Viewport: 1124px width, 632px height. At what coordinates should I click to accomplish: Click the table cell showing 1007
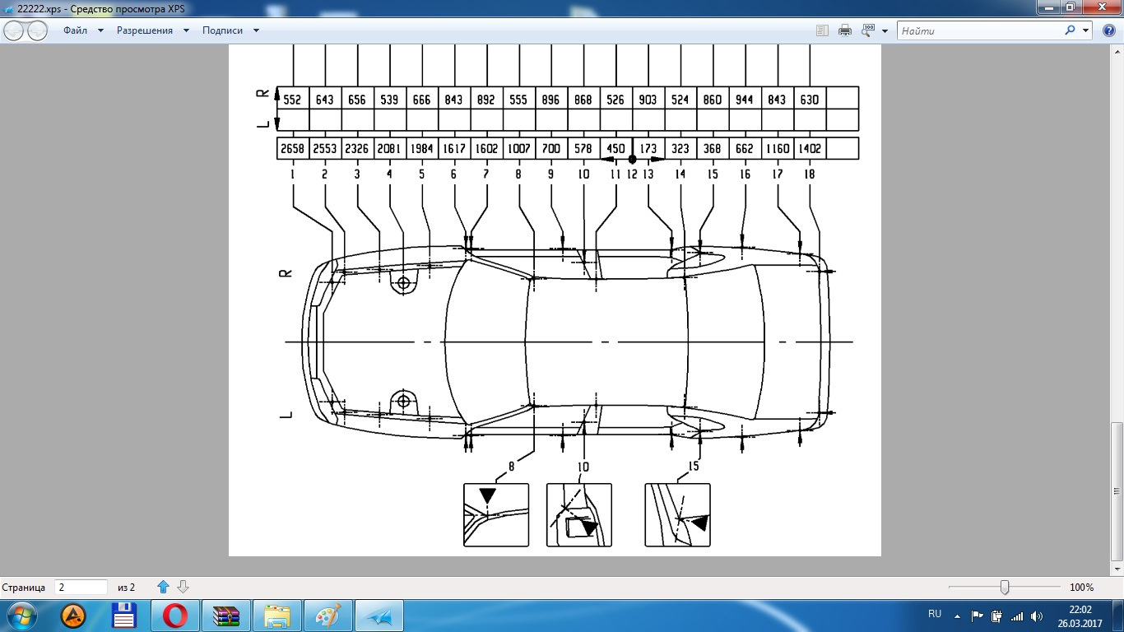pyautogui.click(x=519, y=149)
